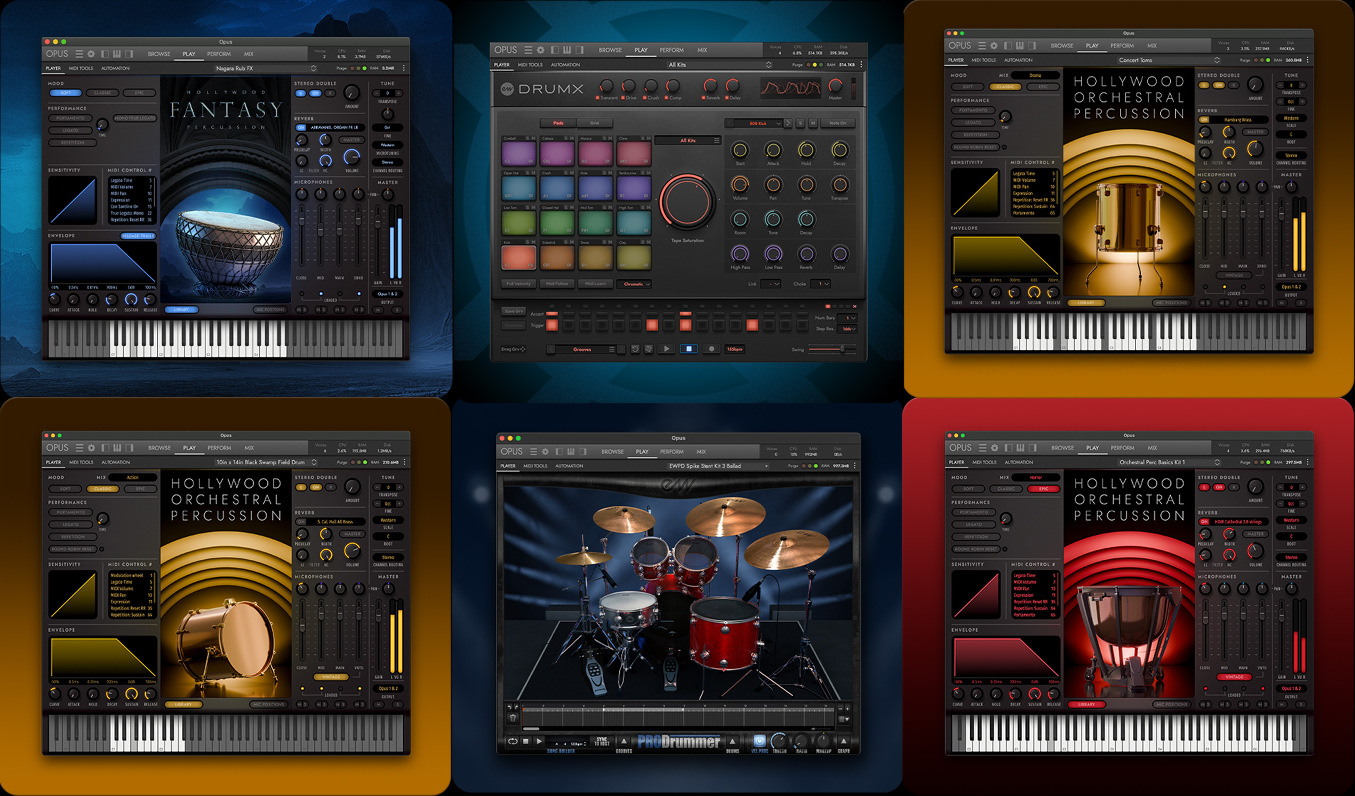The height and width of the screenshot is (796, 1355).
Task: Click the Midi Learn button in DrumX
Action: click(595, 284)
